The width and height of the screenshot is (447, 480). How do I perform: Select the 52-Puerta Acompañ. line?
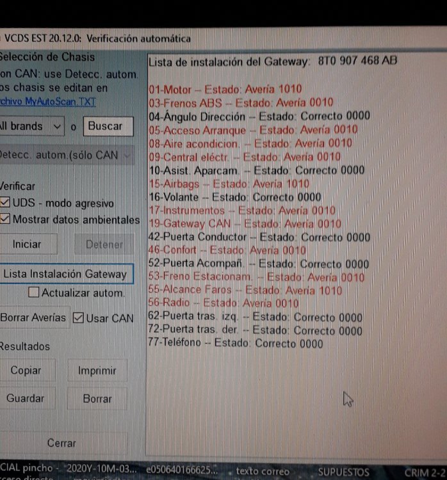coord(259,264)
